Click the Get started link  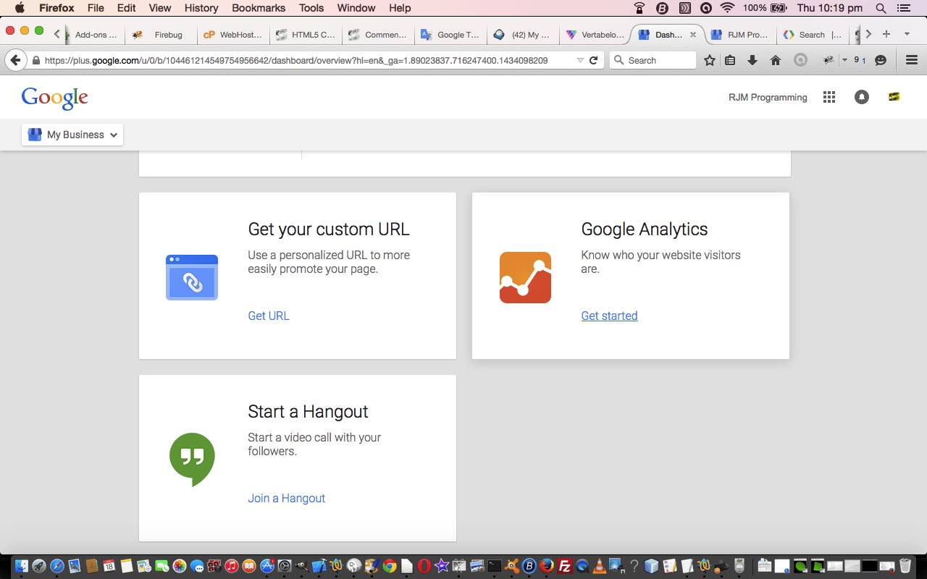pyautogui.click(x=609, y=316)
